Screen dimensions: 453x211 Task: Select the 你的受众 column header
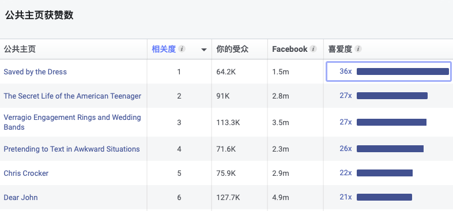pyautogui.click(x=232, y=49)
